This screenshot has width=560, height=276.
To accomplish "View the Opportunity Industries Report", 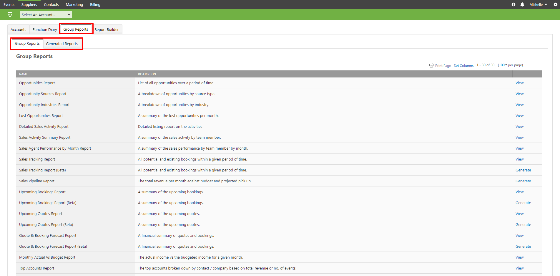I will click(x=519, y=105).
